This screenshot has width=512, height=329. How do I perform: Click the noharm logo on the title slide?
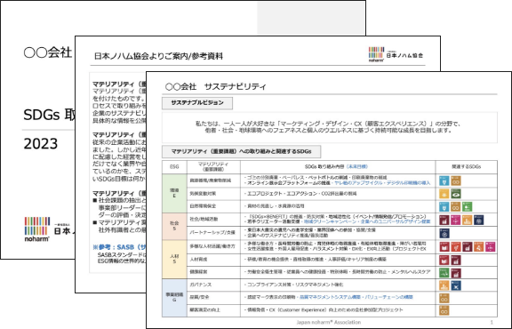click(x=37, y=229)
